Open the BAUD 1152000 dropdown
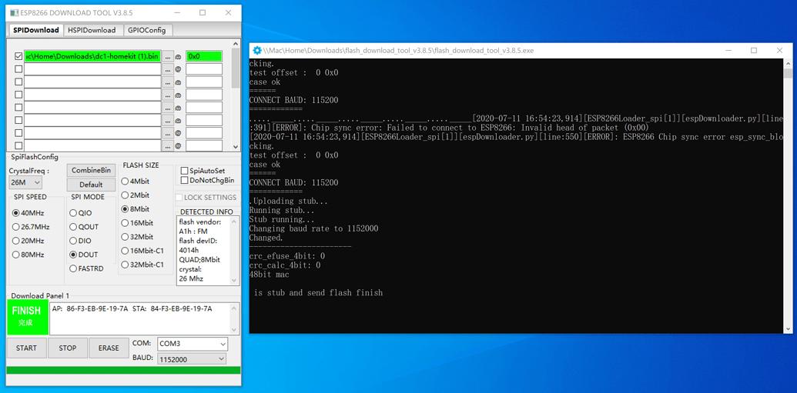The width and height of the screenshot is (797, 393). click(193, 359)
